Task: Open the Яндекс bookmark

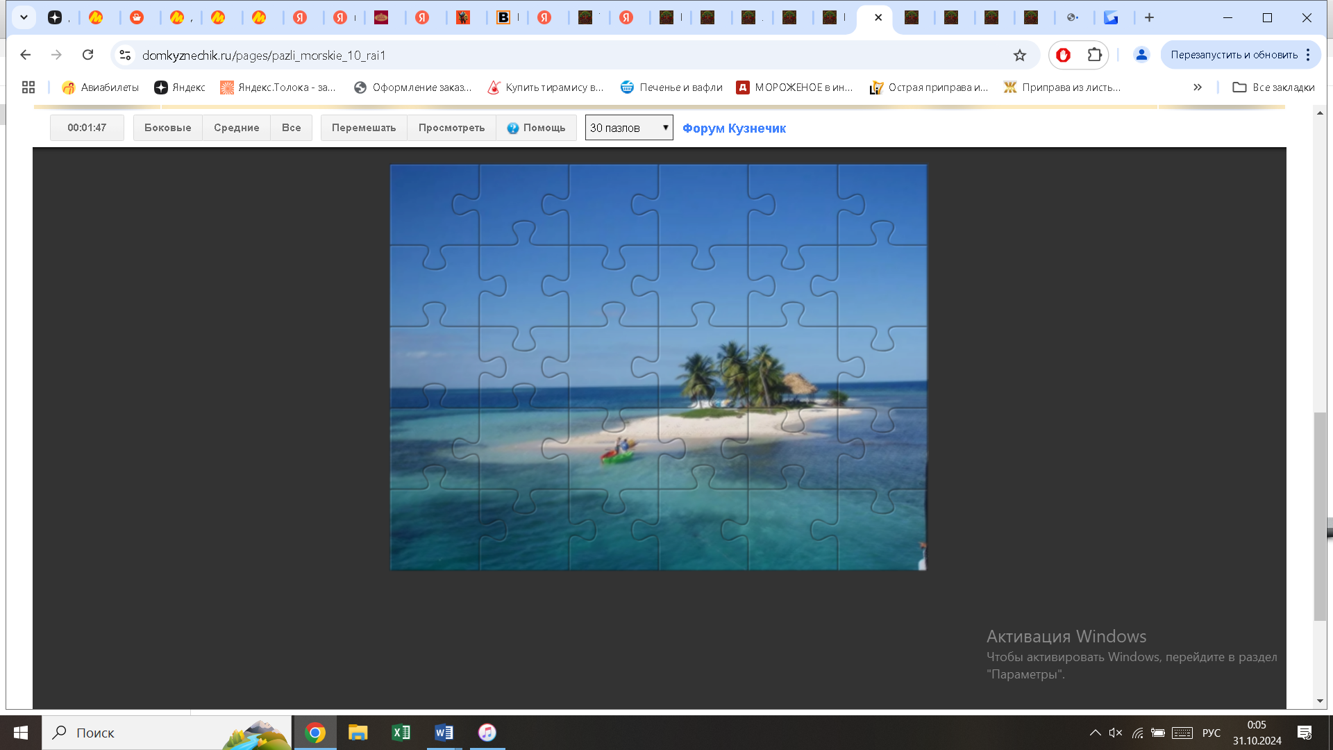Action: click(x=180, y=87)
